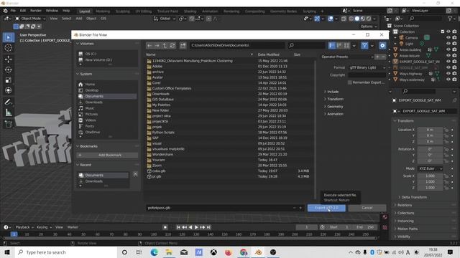Hide the Camera object in outliner
This screenshot has height=258, width=460.
448,38
